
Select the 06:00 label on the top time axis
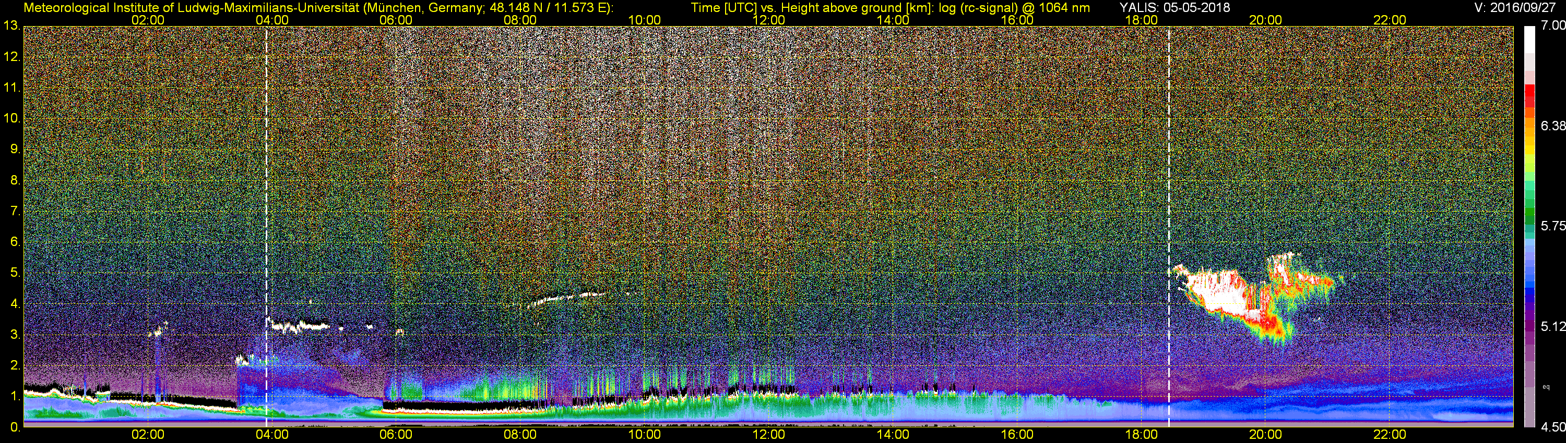[x=396, y=20]
